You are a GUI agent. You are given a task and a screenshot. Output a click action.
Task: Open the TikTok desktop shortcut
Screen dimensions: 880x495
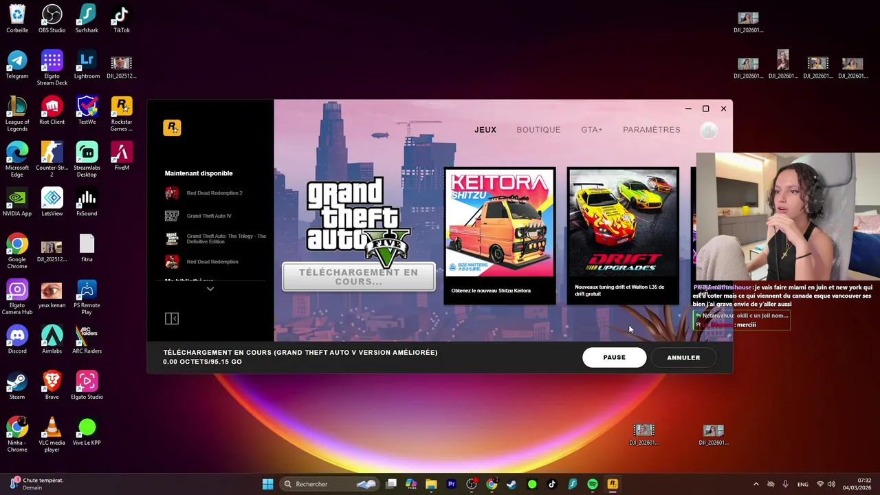click(x=122, y=19)
